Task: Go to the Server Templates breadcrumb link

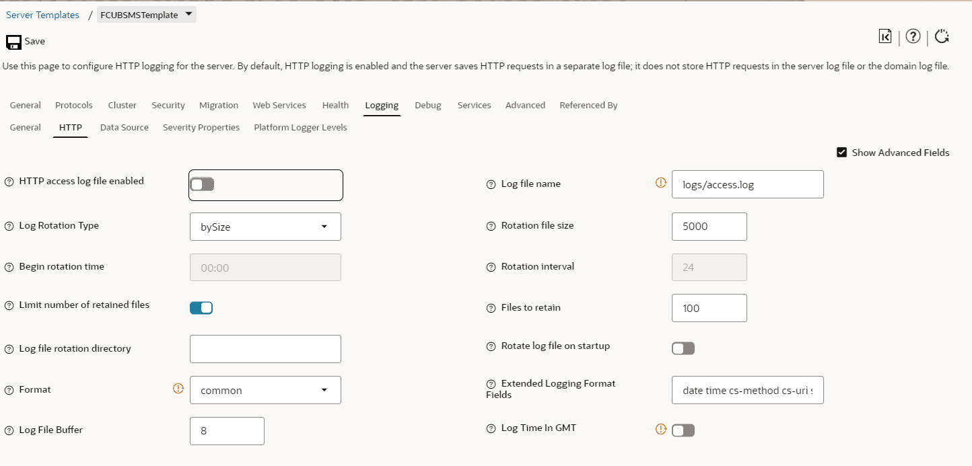Action: [x=42, y=15]
